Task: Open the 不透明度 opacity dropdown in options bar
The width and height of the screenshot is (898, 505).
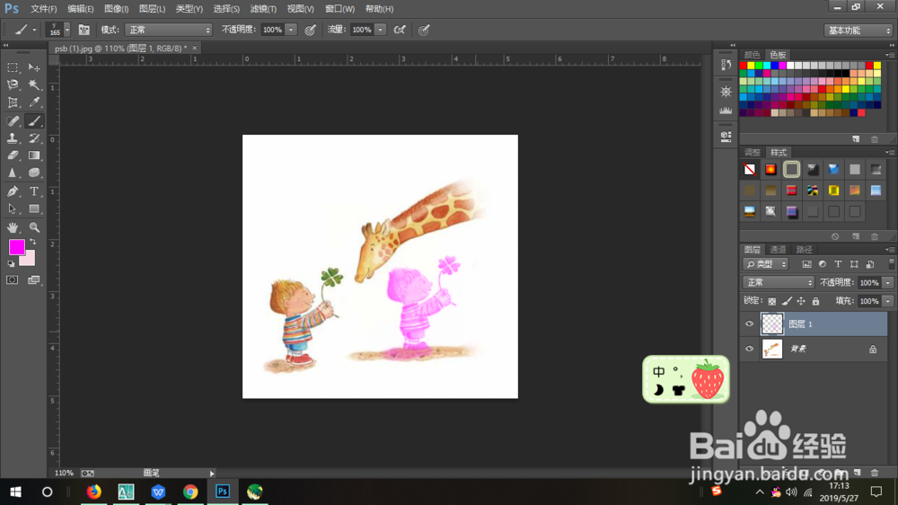Action: click(x=291, y=30)
